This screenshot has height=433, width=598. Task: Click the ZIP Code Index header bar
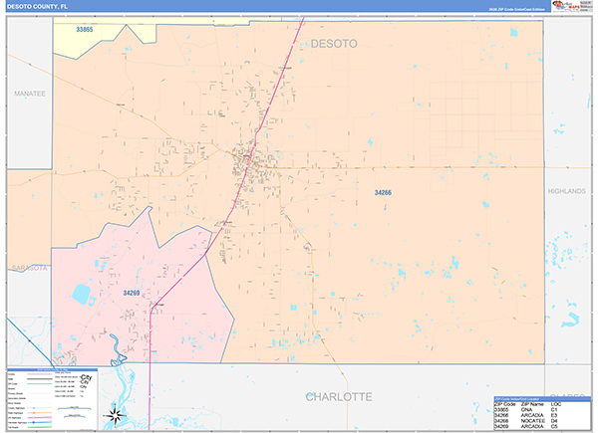click(542, 399)
